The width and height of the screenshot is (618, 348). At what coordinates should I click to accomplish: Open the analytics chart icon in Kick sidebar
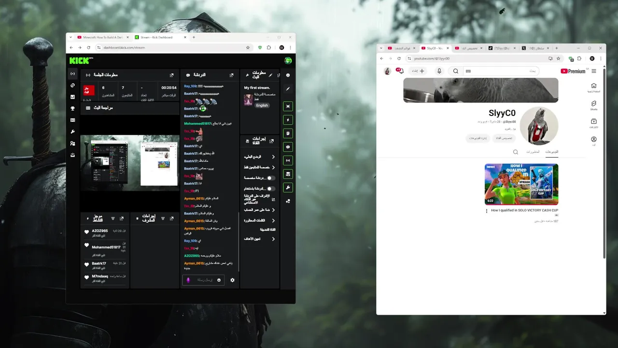(x=72, y=97)
